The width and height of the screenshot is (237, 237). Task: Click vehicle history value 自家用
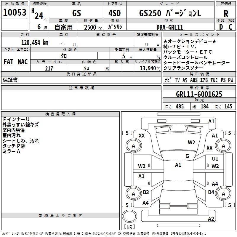click(x=63, y=27)
